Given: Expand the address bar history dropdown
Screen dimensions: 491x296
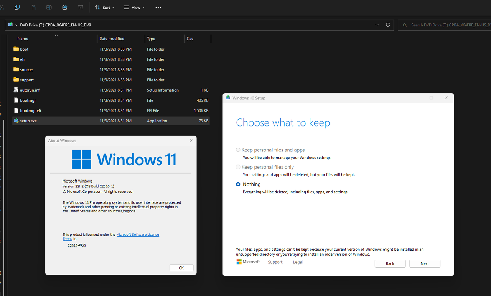Looking at the screenshot, I should [x=377, y=25].
